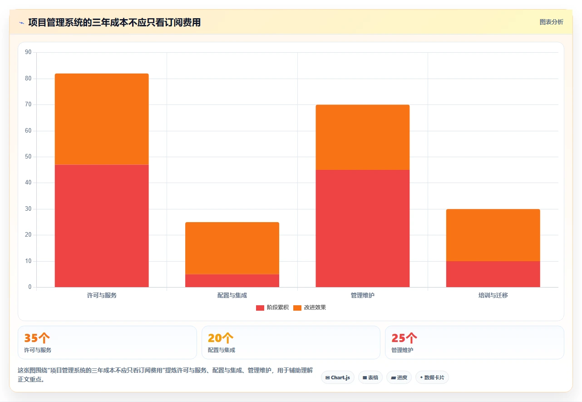Select the 数据卡片 tag chip
582x402 pixels.
point(432,377)
